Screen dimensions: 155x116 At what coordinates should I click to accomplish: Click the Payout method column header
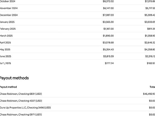click(8, 87)
